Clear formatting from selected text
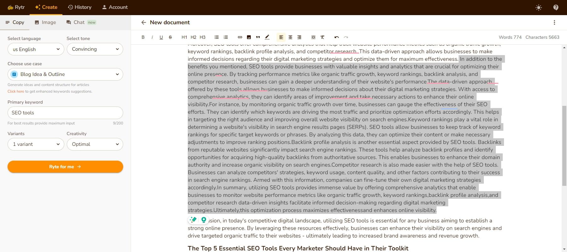Image resolution: width=567 pixels, height=252 pixels. 323,37
